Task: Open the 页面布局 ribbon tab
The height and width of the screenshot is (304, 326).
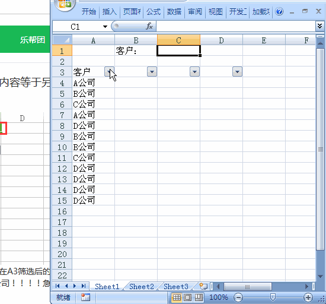Action: [132, 12]
